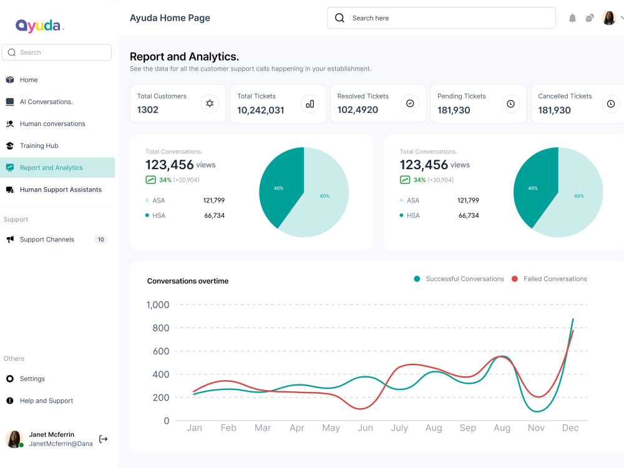Click the 121,799 ASA value in left card
Screen dimensions: 624x468
[214, 200]
